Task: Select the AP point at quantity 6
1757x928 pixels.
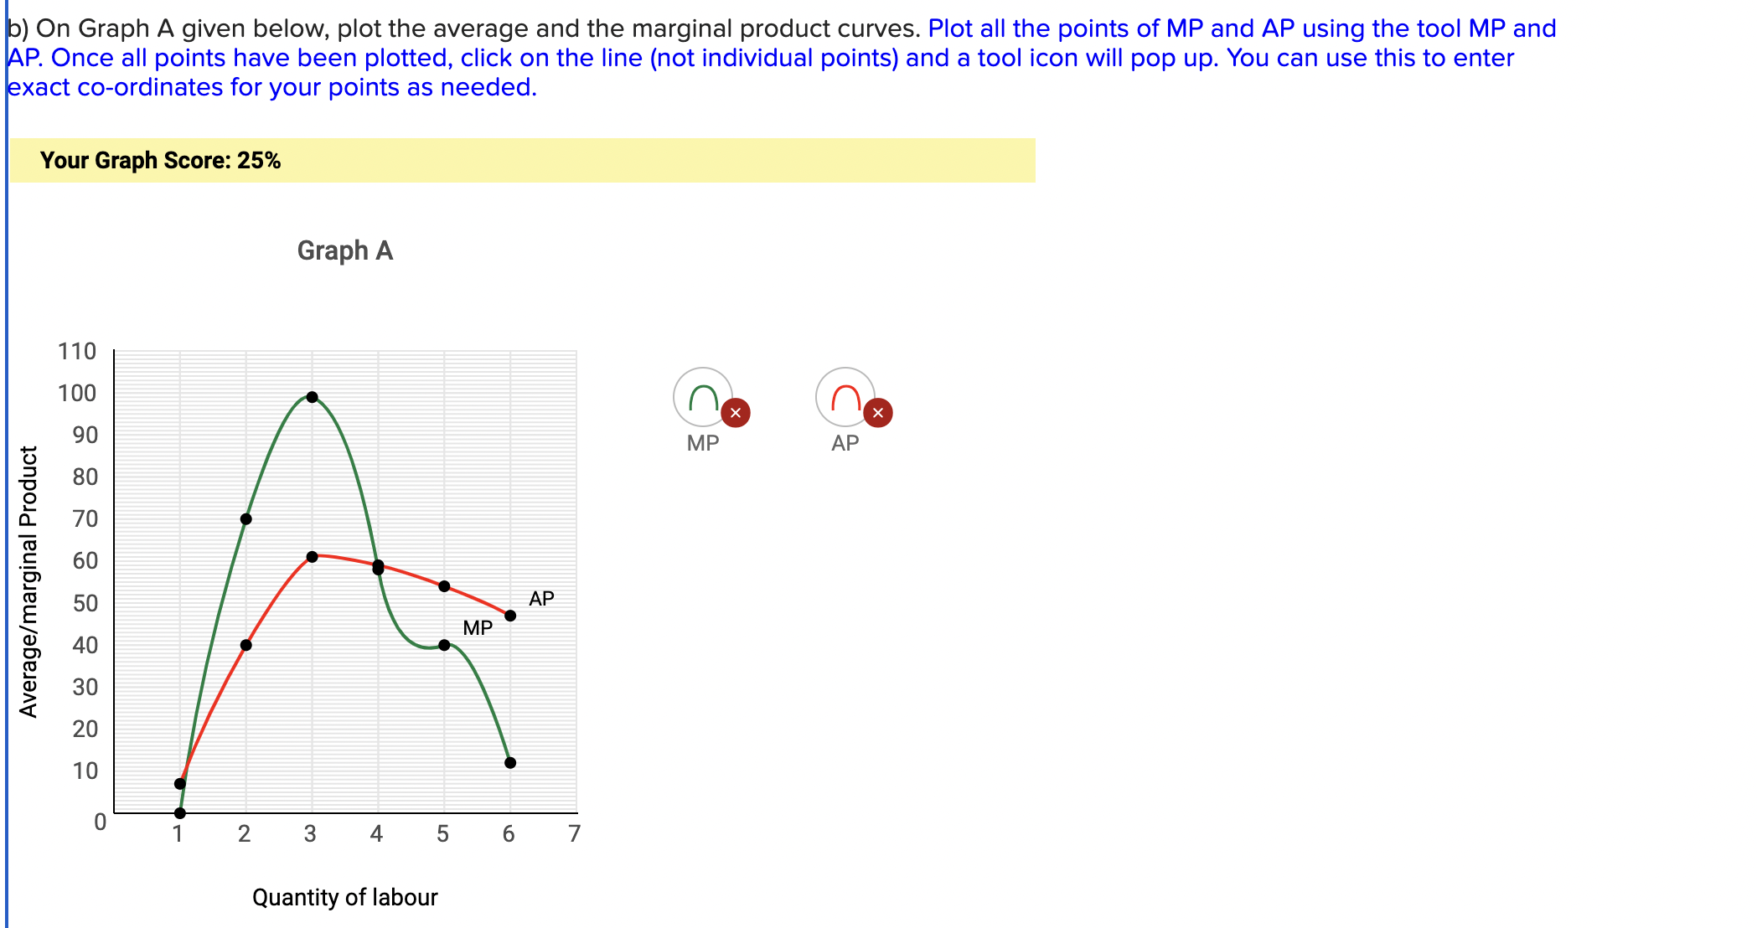Action: (x=510, y=614)
